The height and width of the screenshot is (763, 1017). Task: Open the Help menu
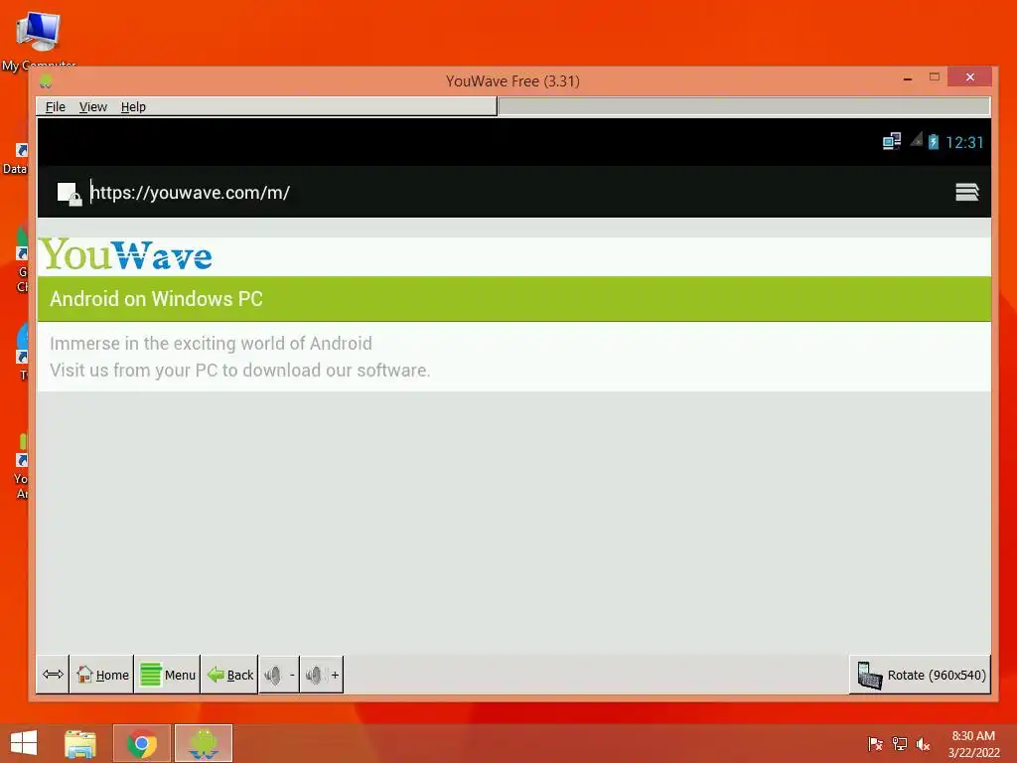coord(133,107)
